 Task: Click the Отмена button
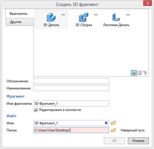click(x=138, y=141)
